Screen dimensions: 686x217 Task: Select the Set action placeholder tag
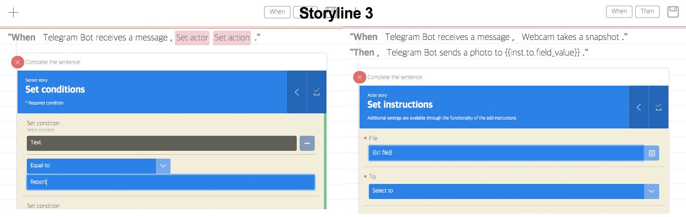pyautogui.click(x=232, y=37)
